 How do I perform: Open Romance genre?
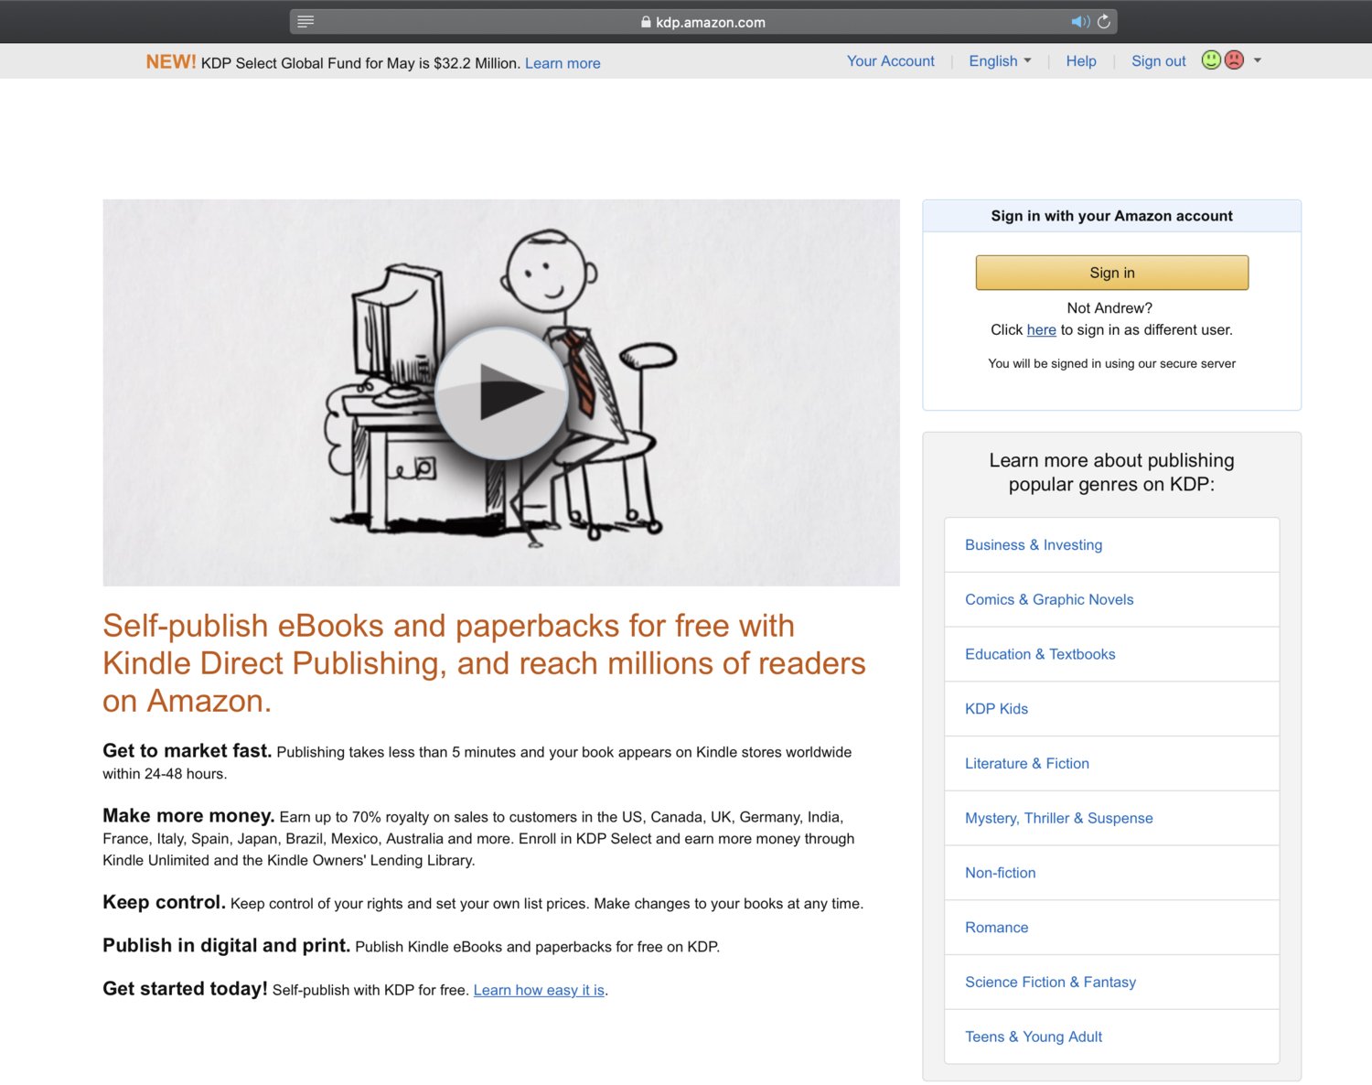[x=1111, y=928]
